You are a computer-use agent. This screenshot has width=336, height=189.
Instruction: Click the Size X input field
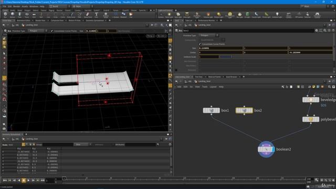(220, 48)
